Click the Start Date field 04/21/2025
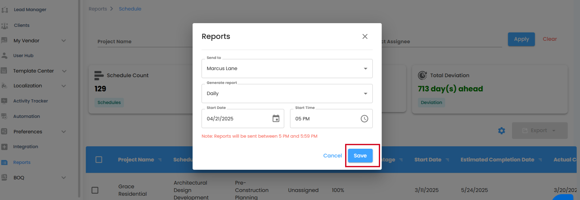Viewport: 580px width, 200px height. point(243,119)
